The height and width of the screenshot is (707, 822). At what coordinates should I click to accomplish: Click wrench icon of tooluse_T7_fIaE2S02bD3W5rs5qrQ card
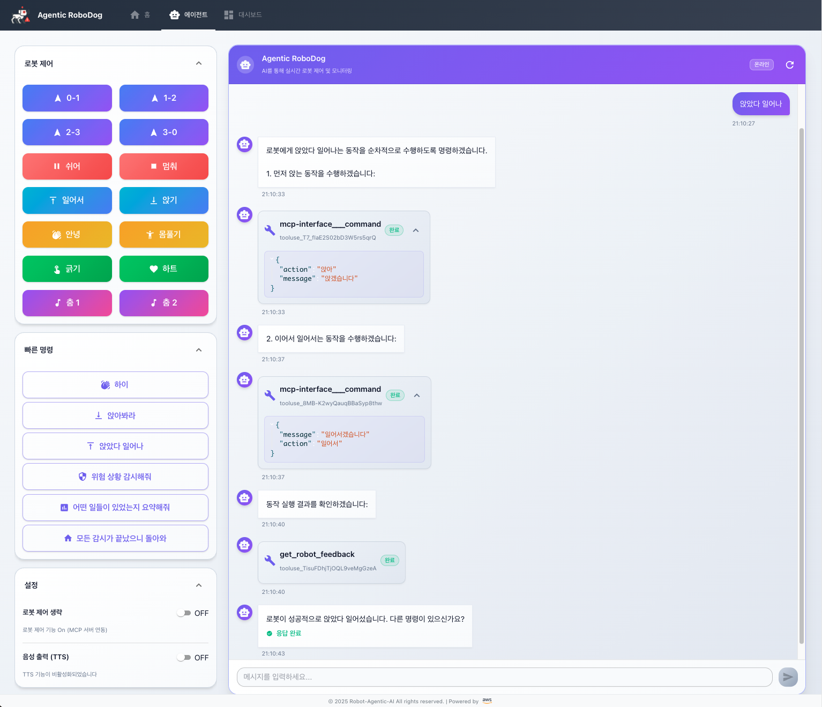pyautogui.click(x=270, y=230)
